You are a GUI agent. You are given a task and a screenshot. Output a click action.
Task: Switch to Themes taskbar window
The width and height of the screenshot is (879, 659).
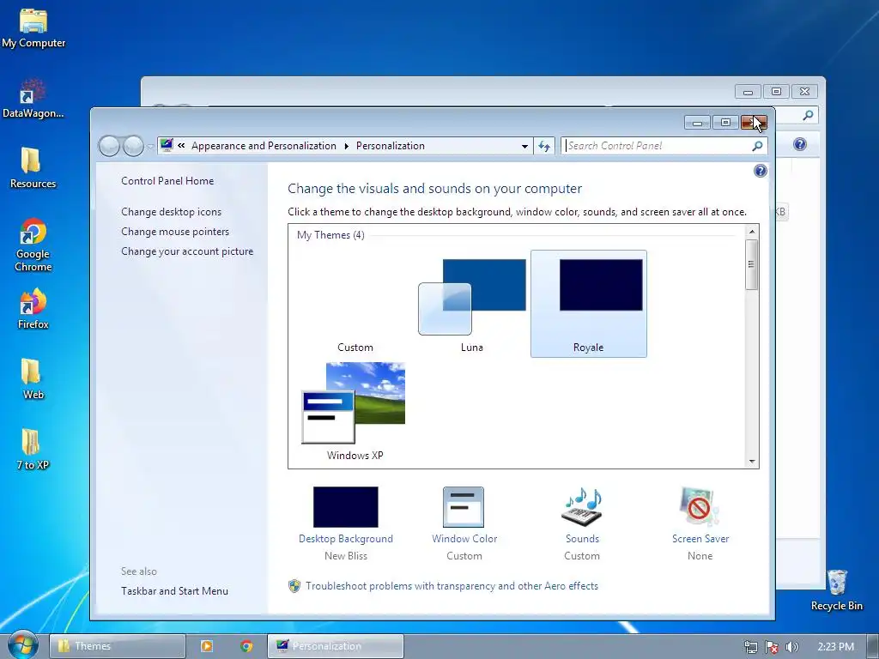pyautogui.click(x=118, y=646)
